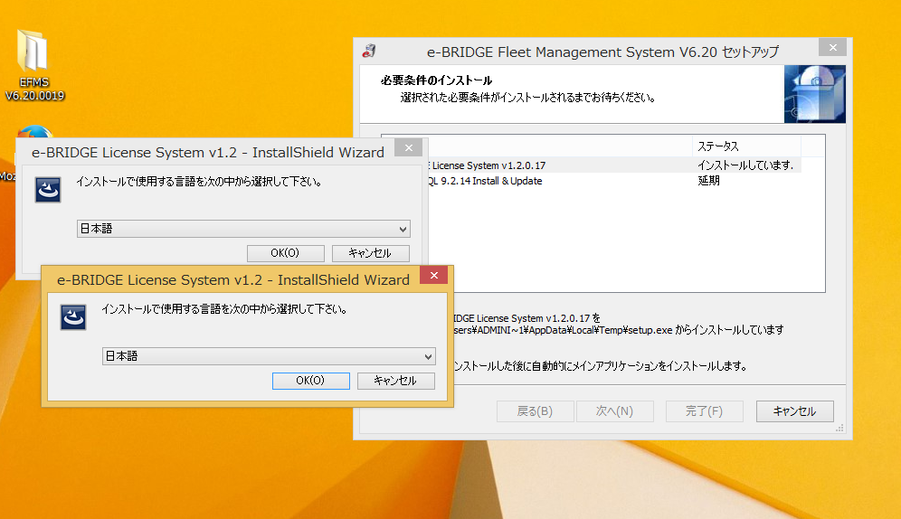Click キャンセル in the active language dialog
Viewport: 901px width, 519px height.
tap(395, 381)
